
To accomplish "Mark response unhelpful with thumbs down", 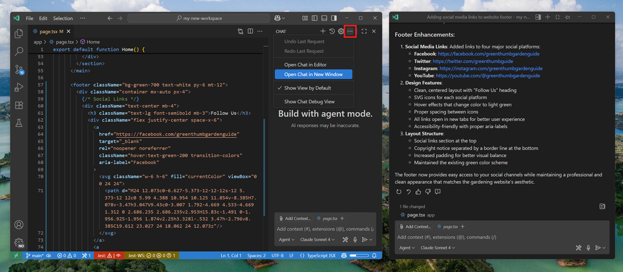I will tap(428, 192).
